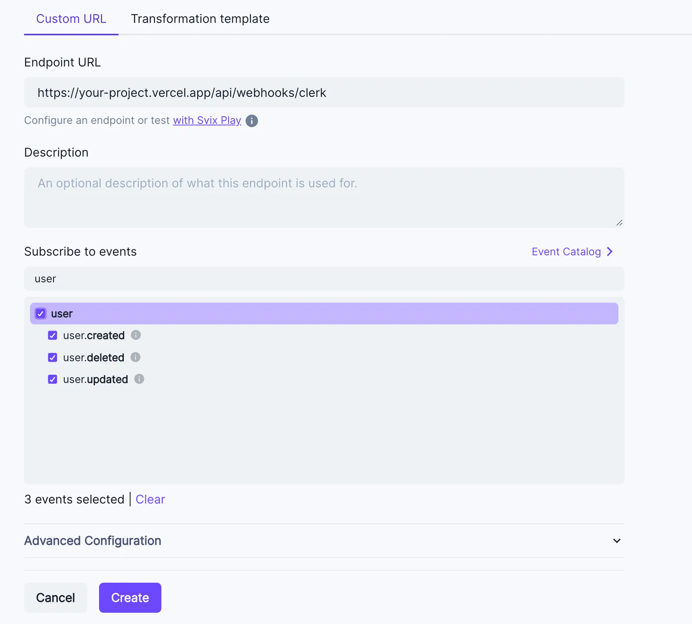Uncheck the user.updated event checkbox
This screenshot has width=692, height=624.
tap(52, 379)
